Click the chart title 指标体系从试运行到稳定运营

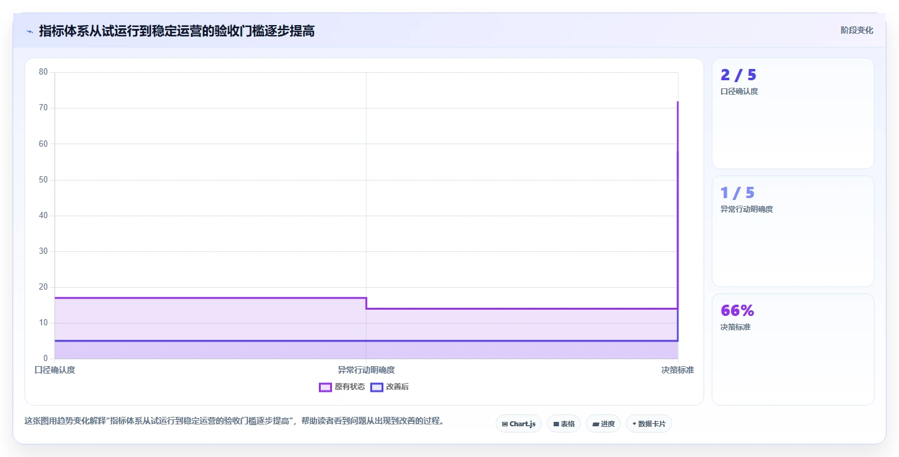177,31
